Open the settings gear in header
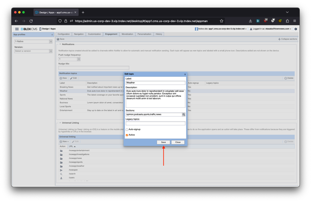Screen dimensions: 311x202 (x=296, y=29)
